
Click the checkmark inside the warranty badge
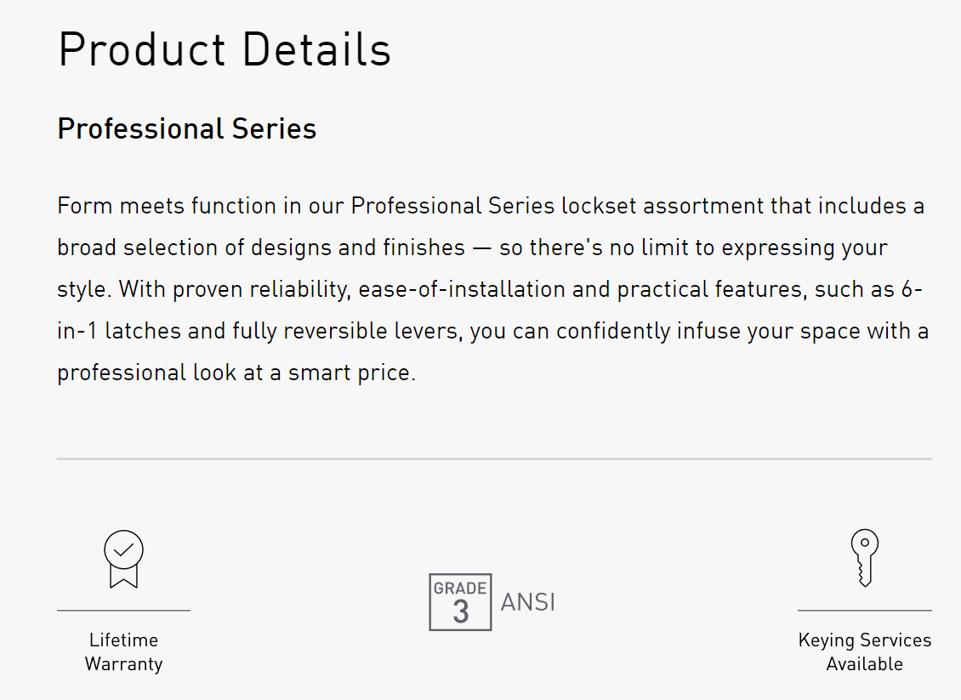[x=123, y=549]
